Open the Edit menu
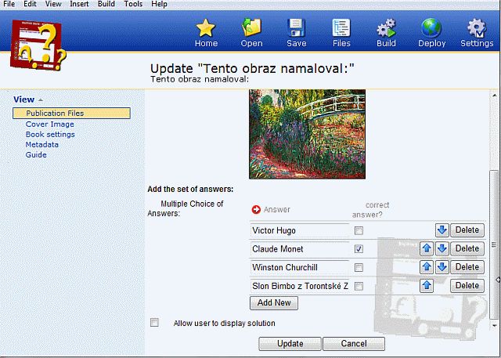Image resolution: width=501 pixels, height=358 pixels. pyautogui.click(x=30, y=4)
